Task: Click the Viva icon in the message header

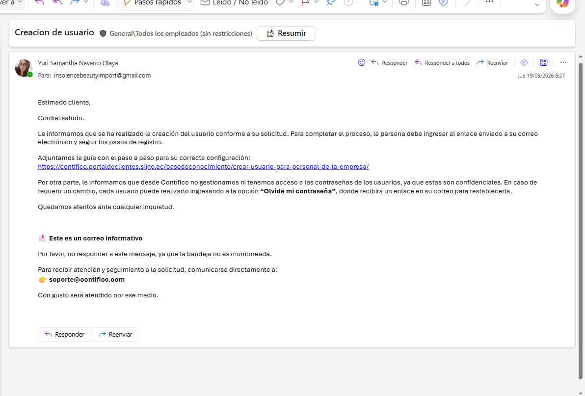Action: coord(524,62)
